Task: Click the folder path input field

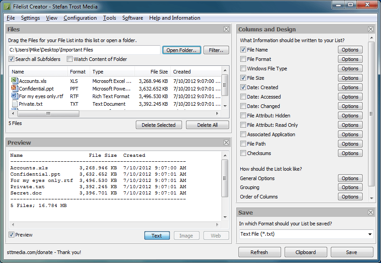Action: (x=84, y=50)
